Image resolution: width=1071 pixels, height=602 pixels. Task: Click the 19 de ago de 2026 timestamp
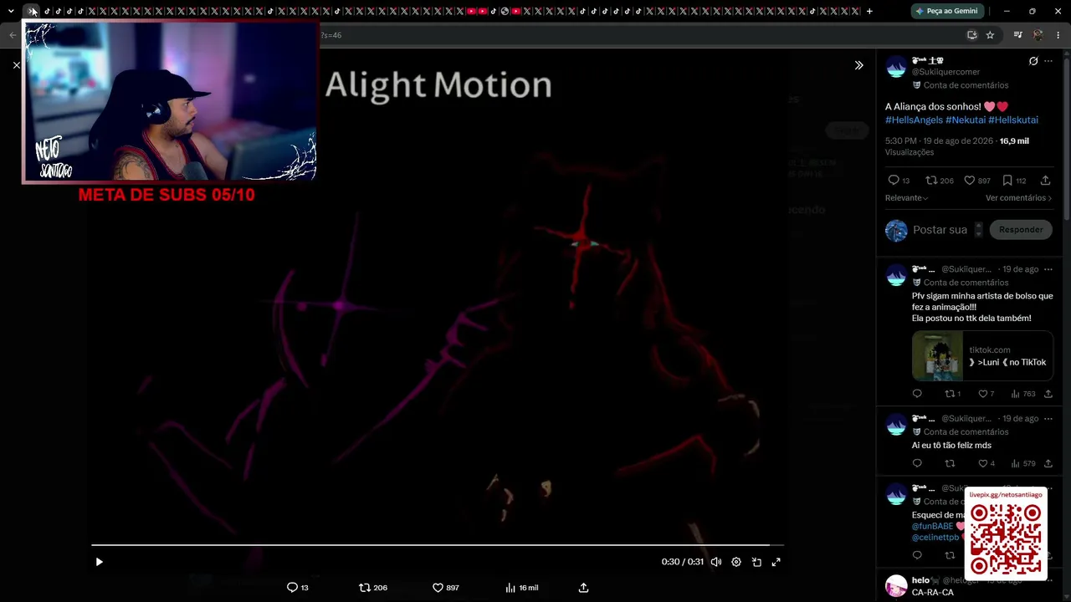point(958,141)
